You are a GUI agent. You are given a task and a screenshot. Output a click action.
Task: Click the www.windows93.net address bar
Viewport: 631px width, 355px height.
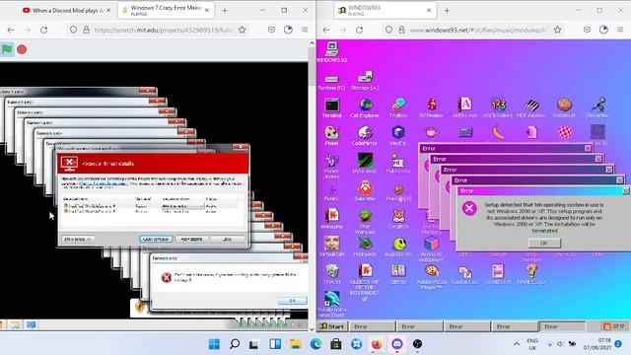tap(473, 30)
